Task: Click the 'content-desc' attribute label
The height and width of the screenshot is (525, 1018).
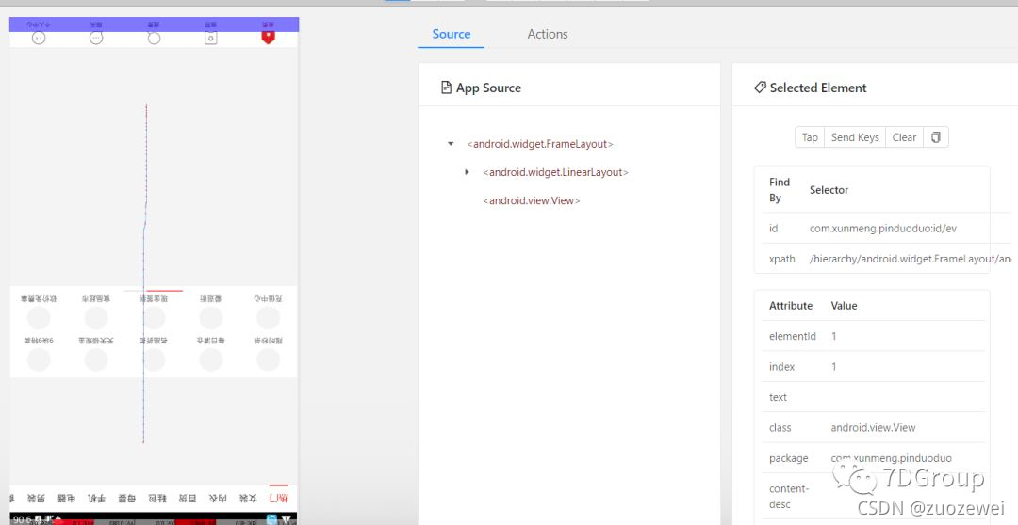Action: (x=789, y=497)
